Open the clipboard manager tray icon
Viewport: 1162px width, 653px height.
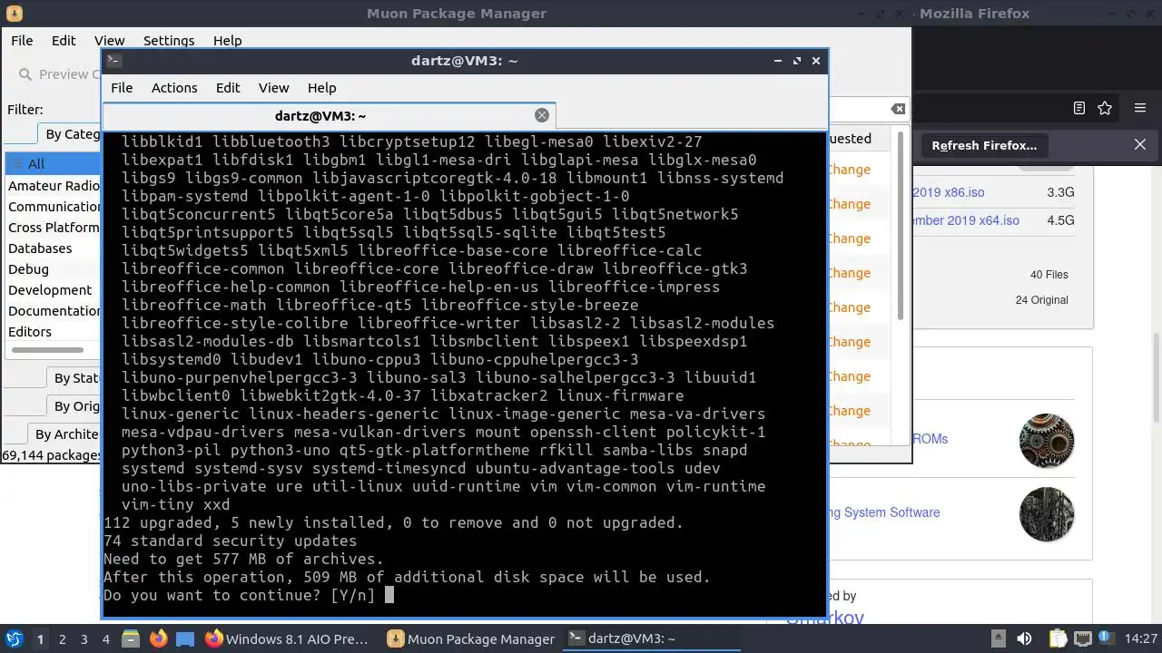point(1059,638)
